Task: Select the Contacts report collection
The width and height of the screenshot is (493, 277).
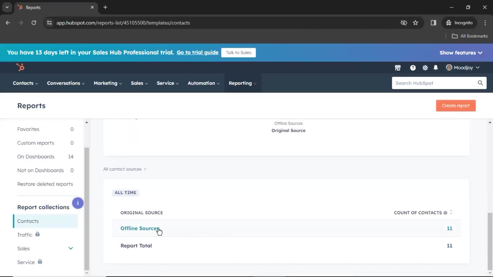Action: tap(28, 221)
